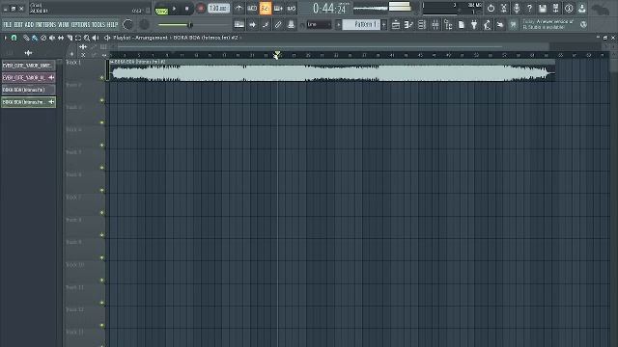Mute Track 1 using its green dot
The height and width of the screenshot is (347, 618).
(x=102, y=78)
